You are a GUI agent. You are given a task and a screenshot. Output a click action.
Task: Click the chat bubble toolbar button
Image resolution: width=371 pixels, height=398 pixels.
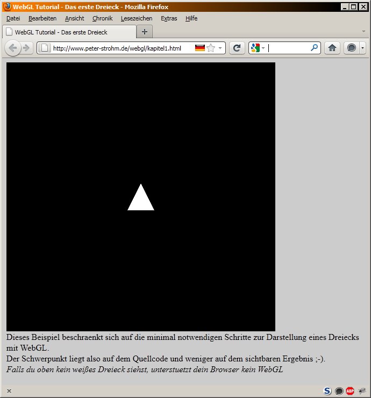pos(351,48)
